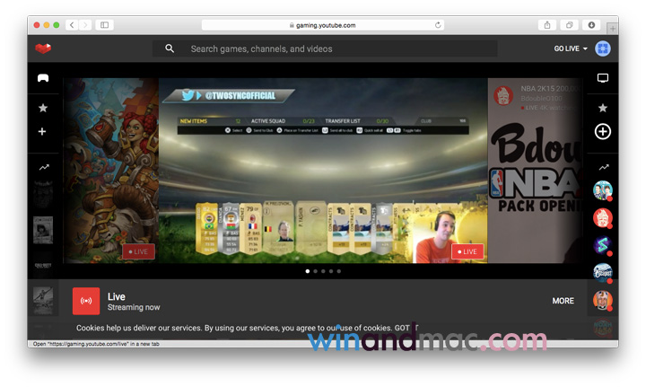
Task: Select the third carousel page dot
Action: [x=323, y=270]
